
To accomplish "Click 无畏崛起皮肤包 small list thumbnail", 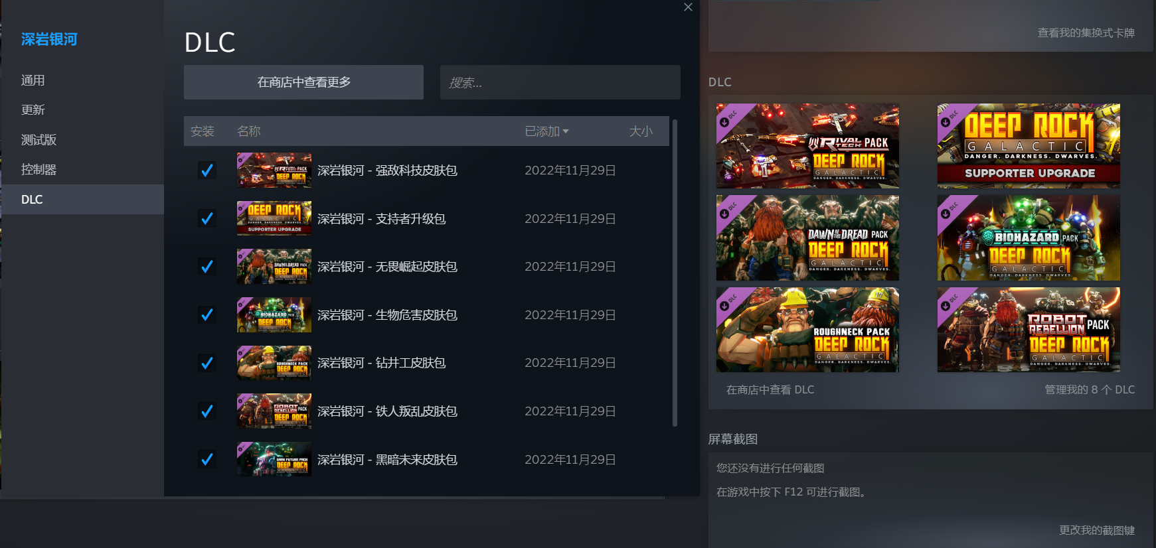I will click(x=274, y=267).
